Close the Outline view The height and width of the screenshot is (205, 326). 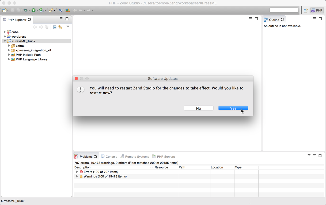point(283,19)
